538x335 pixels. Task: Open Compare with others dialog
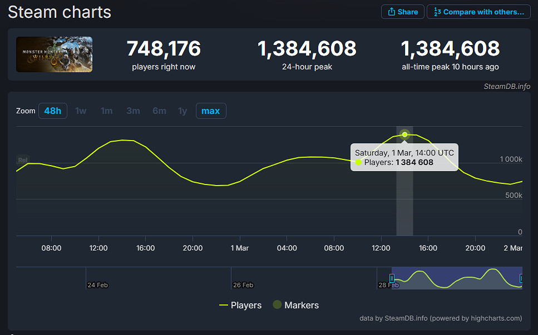[478, 12]
